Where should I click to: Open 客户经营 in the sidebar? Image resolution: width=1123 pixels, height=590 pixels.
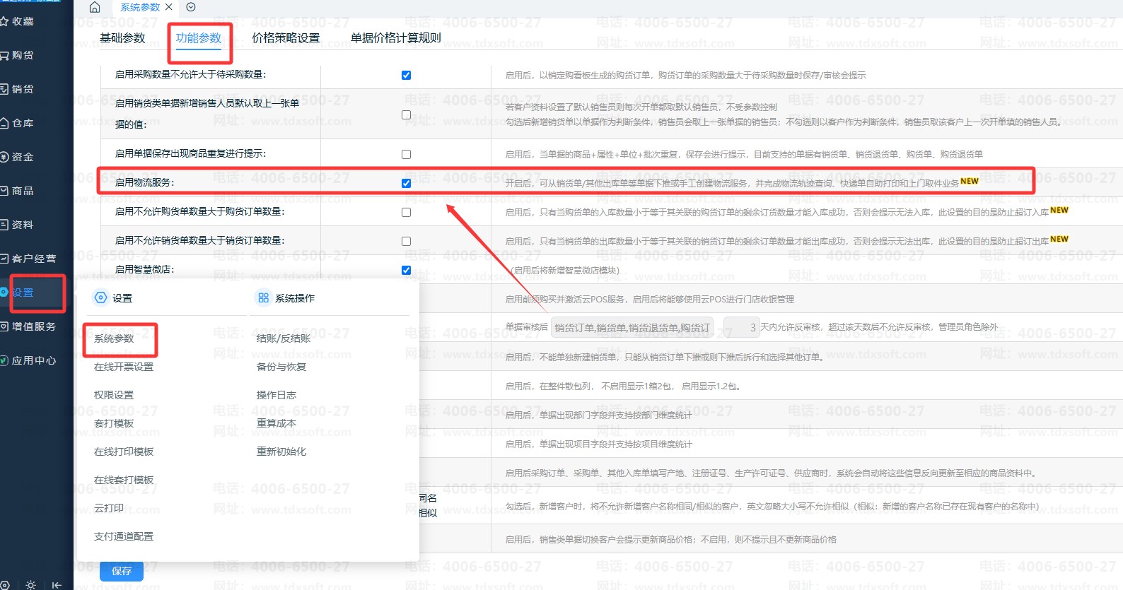pyautogui.click(x=33, y=259)
